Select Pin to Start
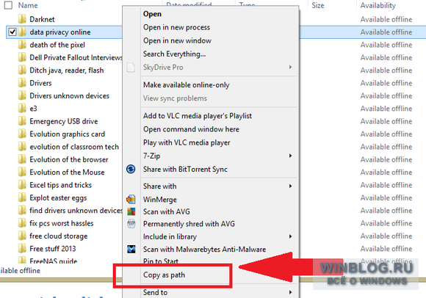Screen dimensions: 426x298 (161, 261)
